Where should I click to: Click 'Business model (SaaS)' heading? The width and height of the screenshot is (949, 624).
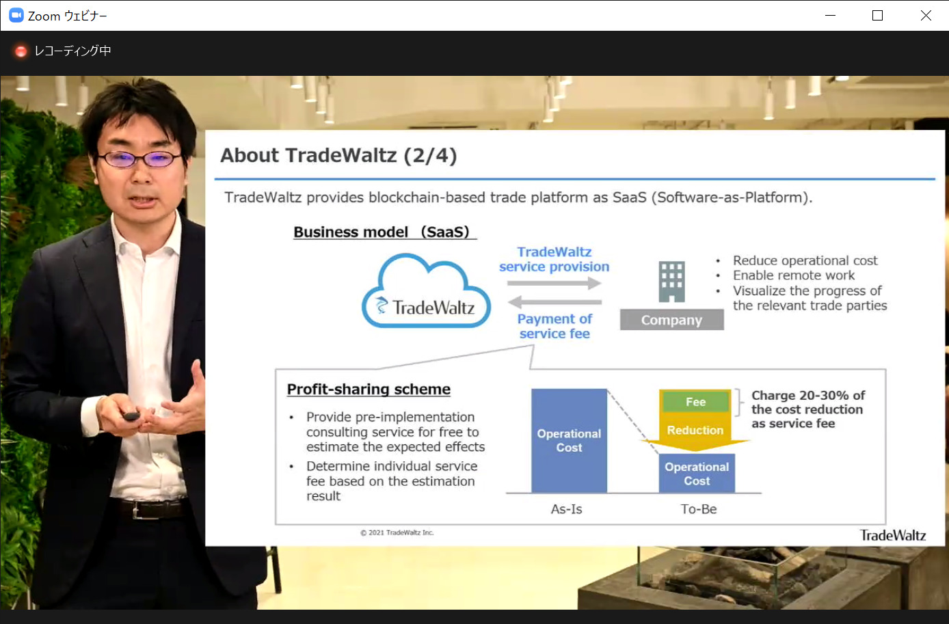pyautogui.click(x=384, y=232)
